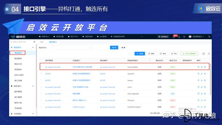Check the /query row checkbox
Viewport: 222px width, 125px height.
(41, 80)
